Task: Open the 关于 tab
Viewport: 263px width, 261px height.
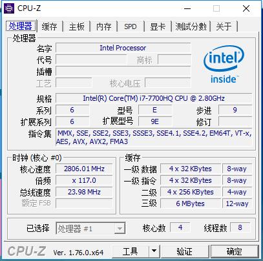Action: coord(224,26)
